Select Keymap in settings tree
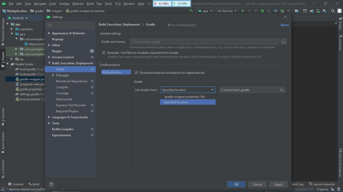Viewport: 343px width, 192px height. coord(58,39)
